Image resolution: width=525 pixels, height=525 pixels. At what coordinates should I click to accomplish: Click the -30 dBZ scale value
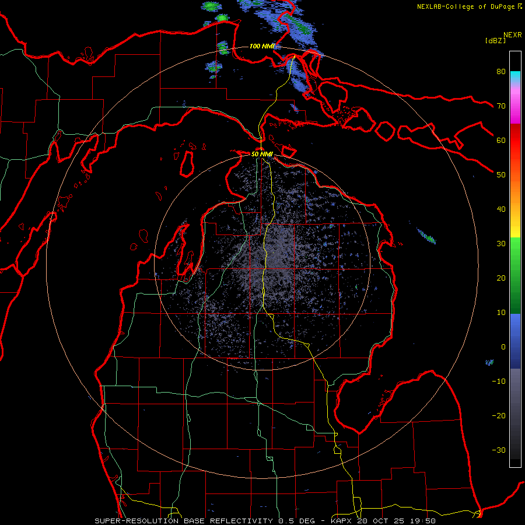[499, 450]
